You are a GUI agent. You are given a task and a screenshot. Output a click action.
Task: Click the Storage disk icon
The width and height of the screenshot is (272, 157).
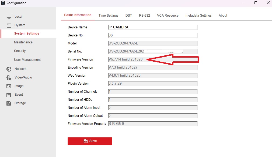tap(9, 103)
